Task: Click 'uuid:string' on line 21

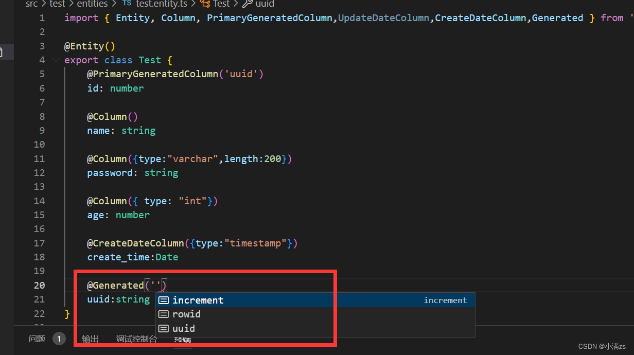Action: [118, 299]
